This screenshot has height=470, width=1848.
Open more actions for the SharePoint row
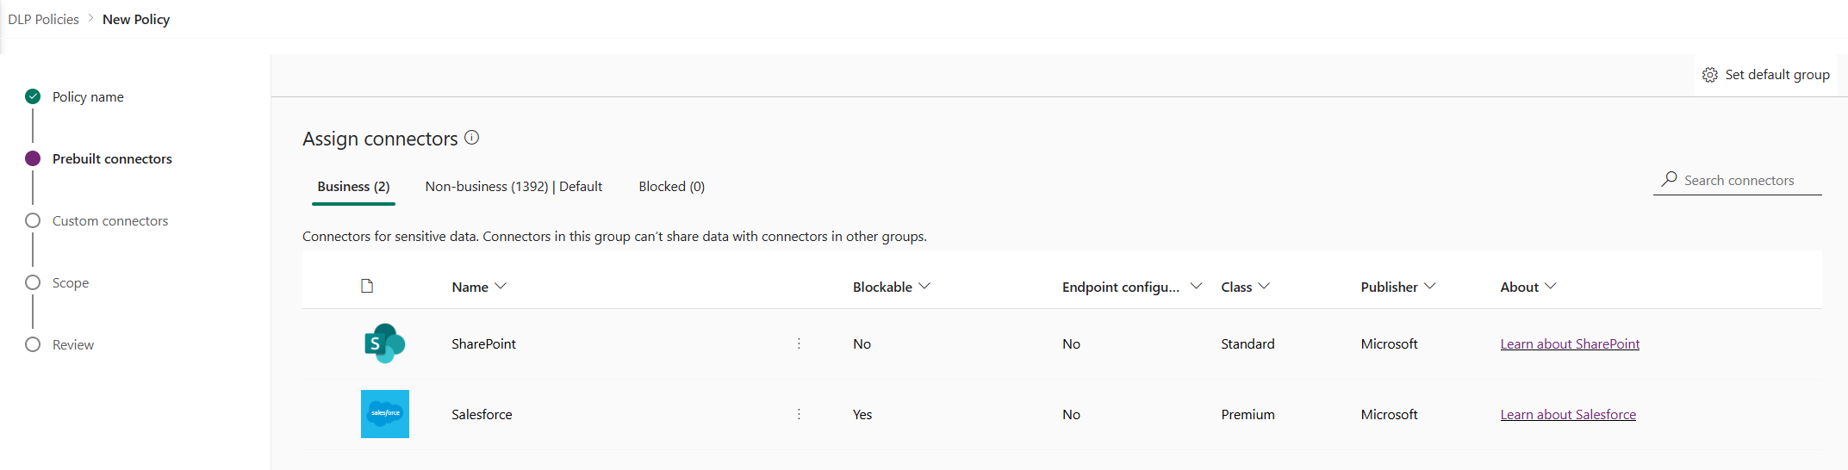(799, 343)
